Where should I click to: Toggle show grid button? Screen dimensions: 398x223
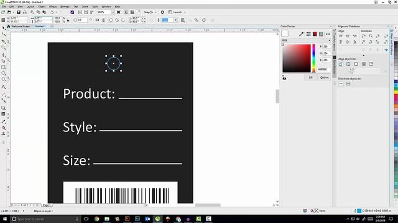click(x=132, y=12)
